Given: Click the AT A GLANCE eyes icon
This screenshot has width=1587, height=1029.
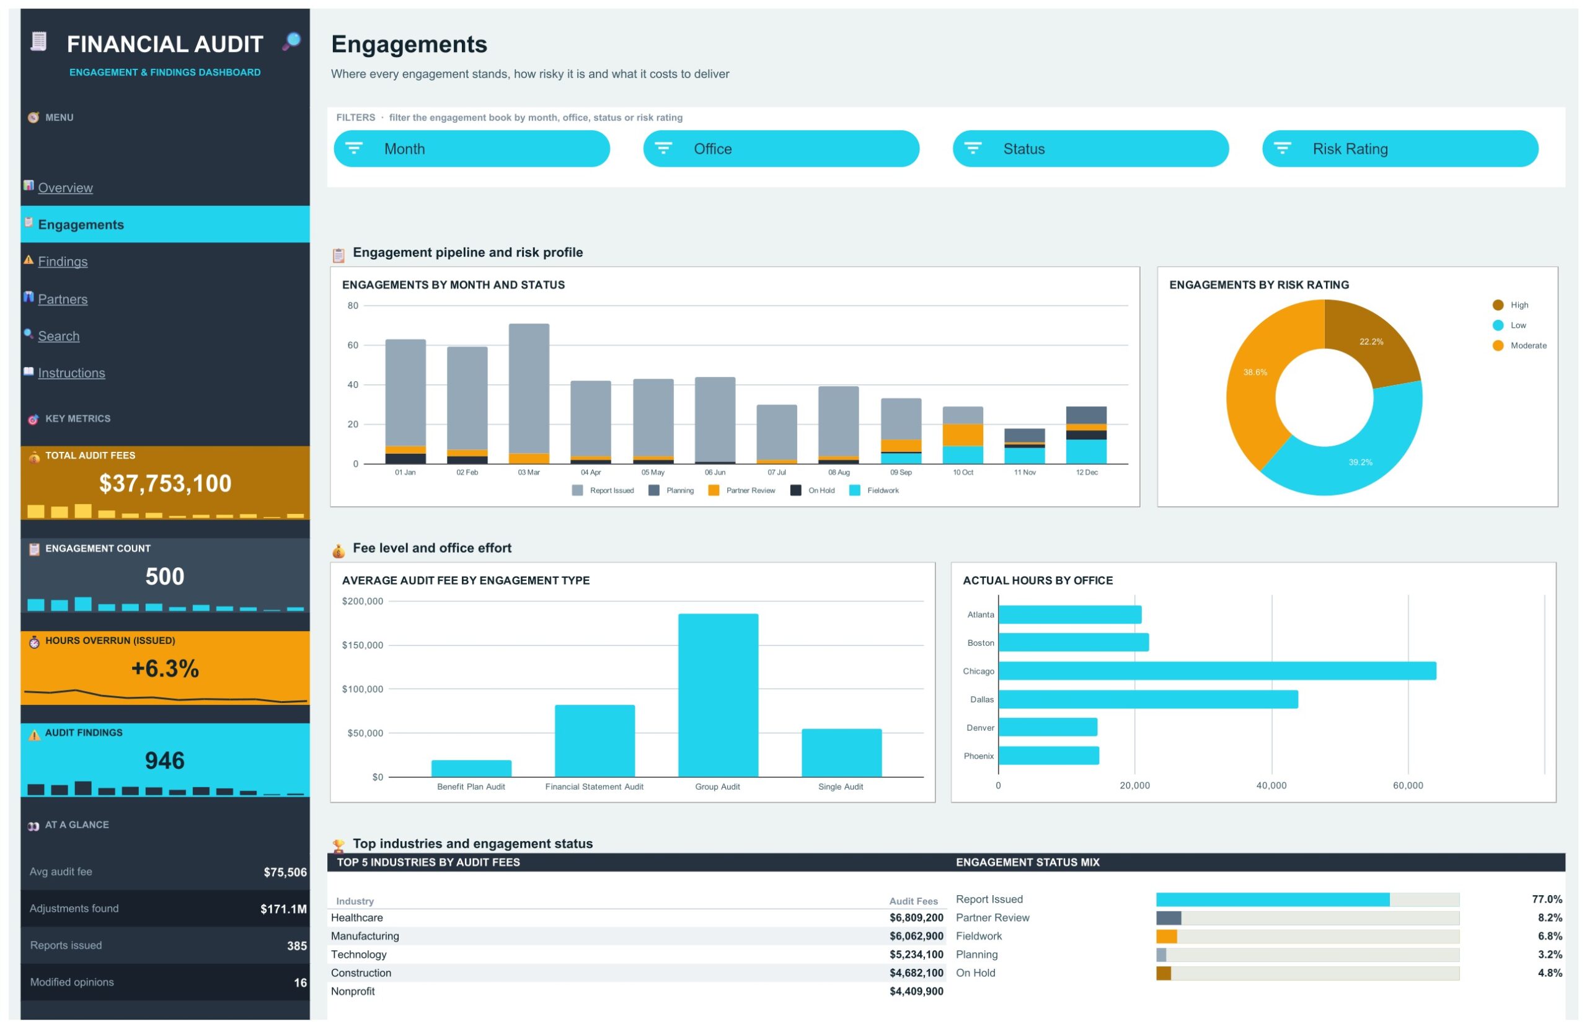Looking at the screenshot, I should tap(33, 826).
